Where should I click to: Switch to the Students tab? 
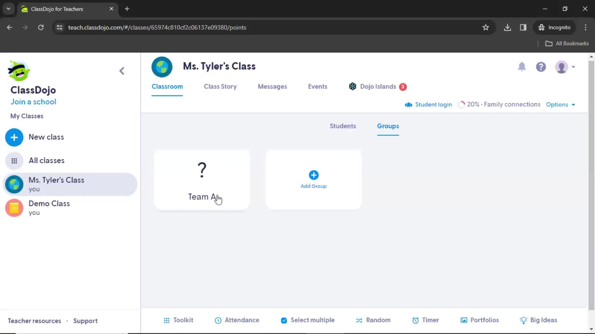(342, 126)
